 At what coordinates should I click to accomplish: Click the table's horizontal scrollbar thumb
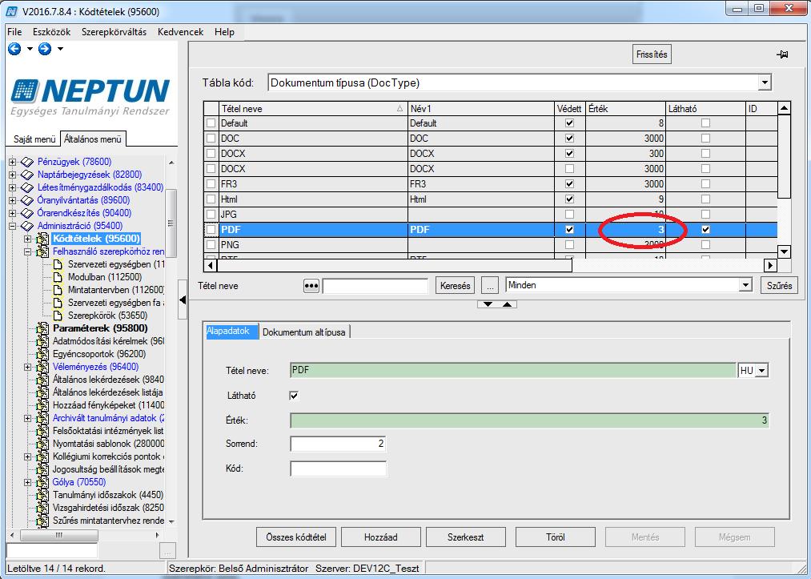(x=394, y=265)
